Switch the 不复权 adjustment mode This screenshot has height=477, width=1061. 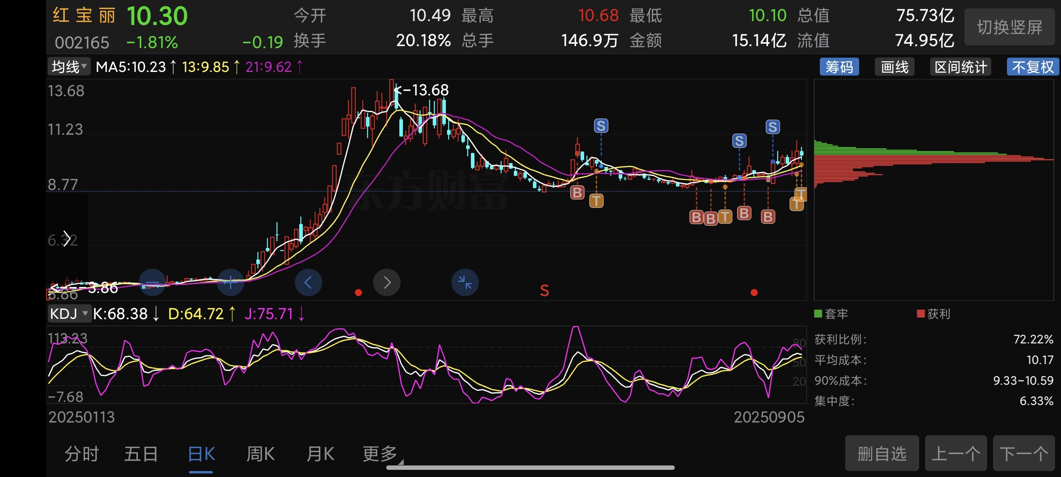coord(1032,67)
